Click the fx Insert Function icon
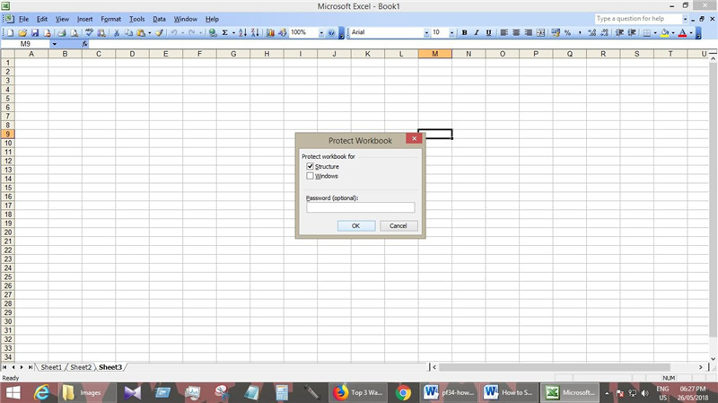This screenshot has height=403, width=718. (x=84, y=44)
